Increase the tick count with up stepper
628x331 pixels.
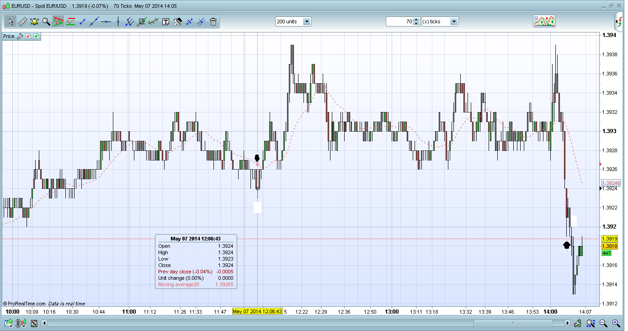[x=416, y=20]
